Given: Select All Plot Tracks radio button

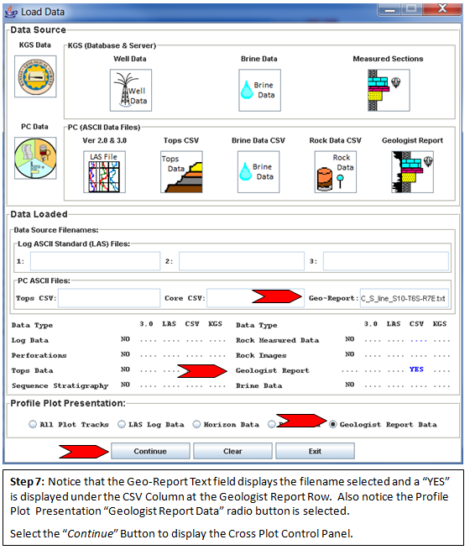Looking at the screenshot, I should tap(33, 424).
